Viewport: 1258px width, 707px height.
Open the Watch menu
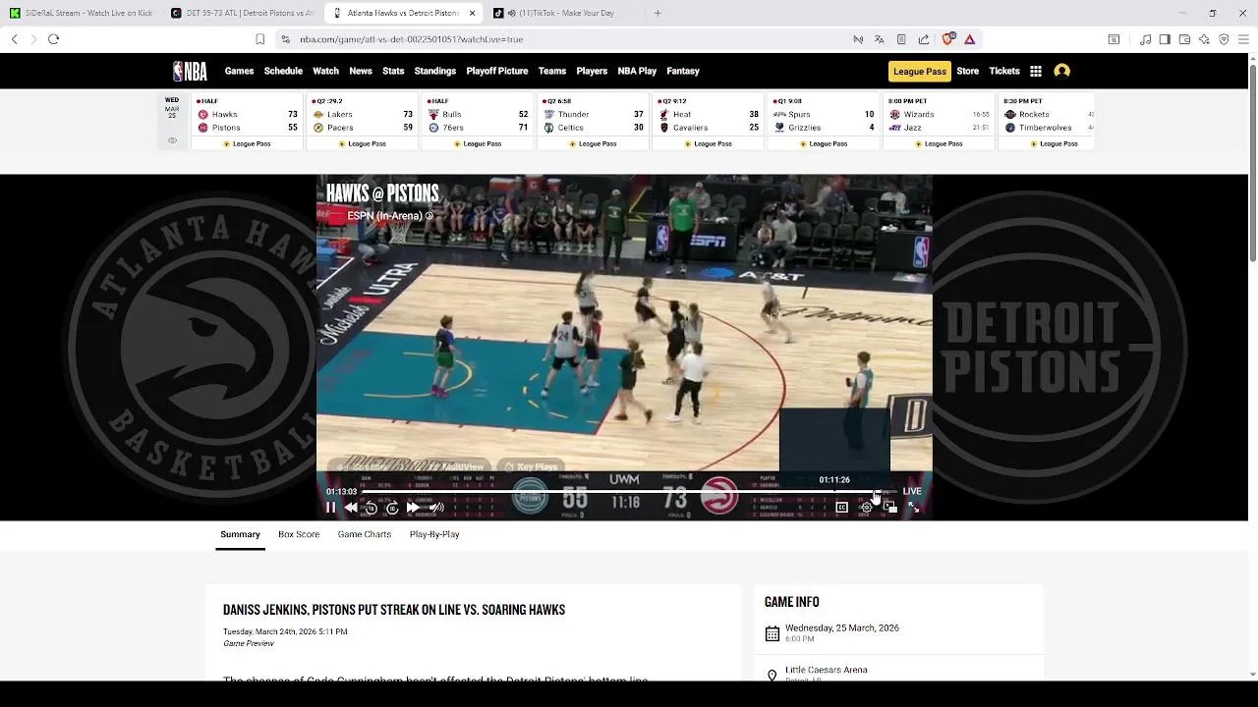coord(325,71)
